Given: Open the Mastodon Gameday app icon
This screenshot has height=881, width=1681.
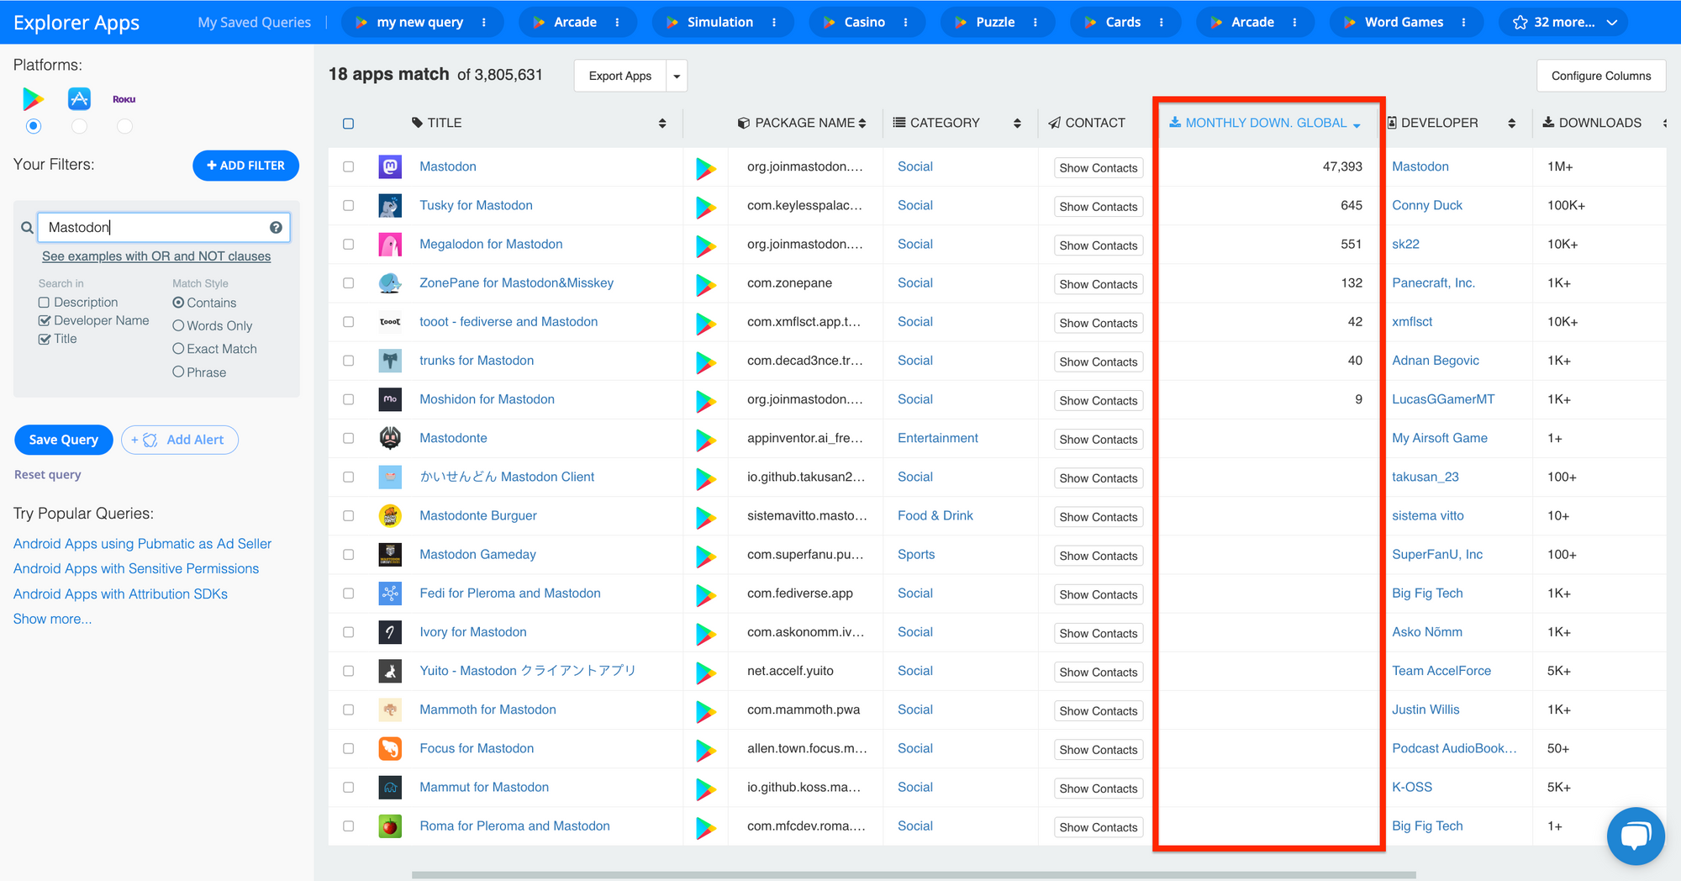Looking at the screenshot, I should coord(390,555).
